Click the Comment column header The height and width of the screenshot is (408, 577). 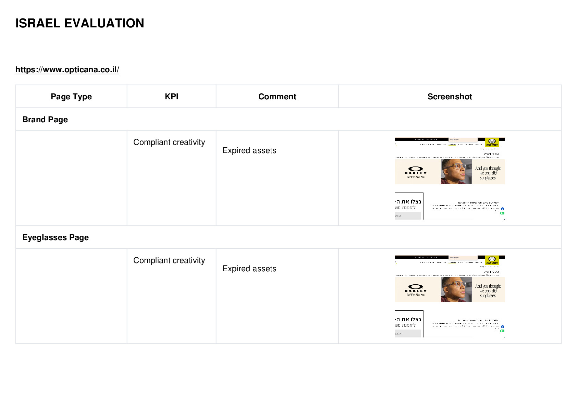click(277, 97)
